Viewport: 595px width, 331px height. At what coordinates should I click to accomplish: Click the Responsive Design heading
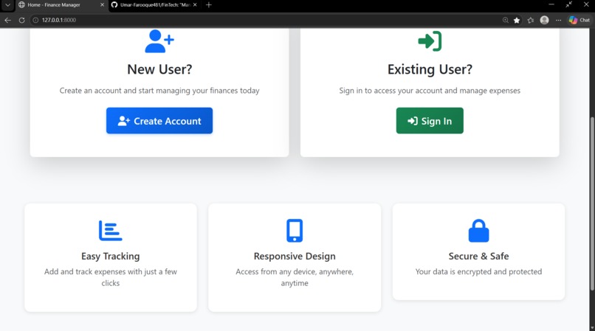(295, 257)
